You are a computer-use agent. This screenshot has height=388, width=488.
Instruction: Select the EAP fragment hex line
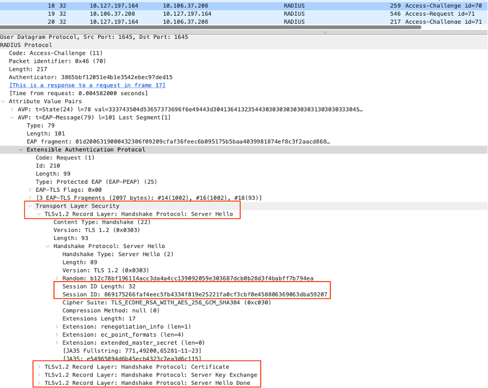click(178, 142)
